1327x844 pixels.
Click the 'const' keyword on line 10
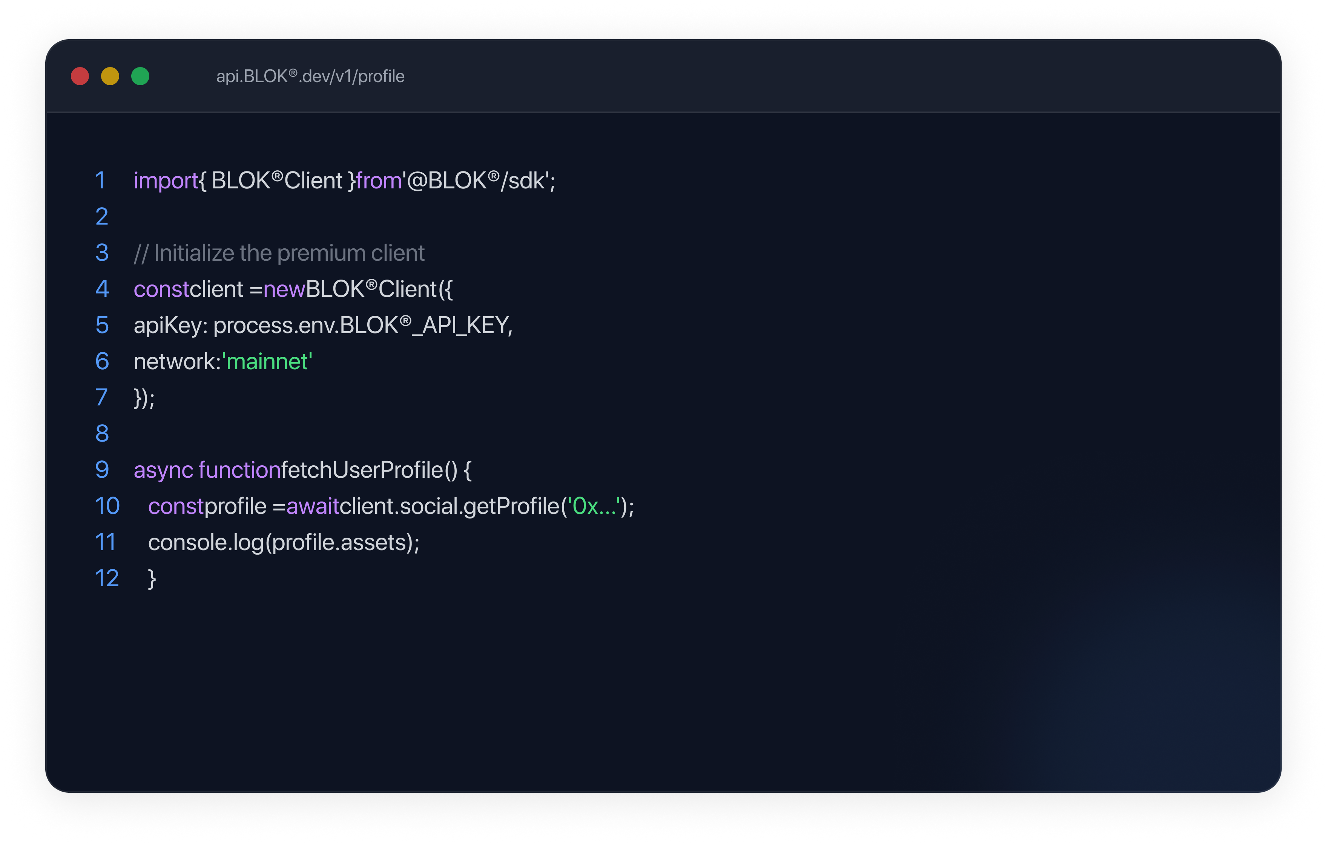point(176,506)
